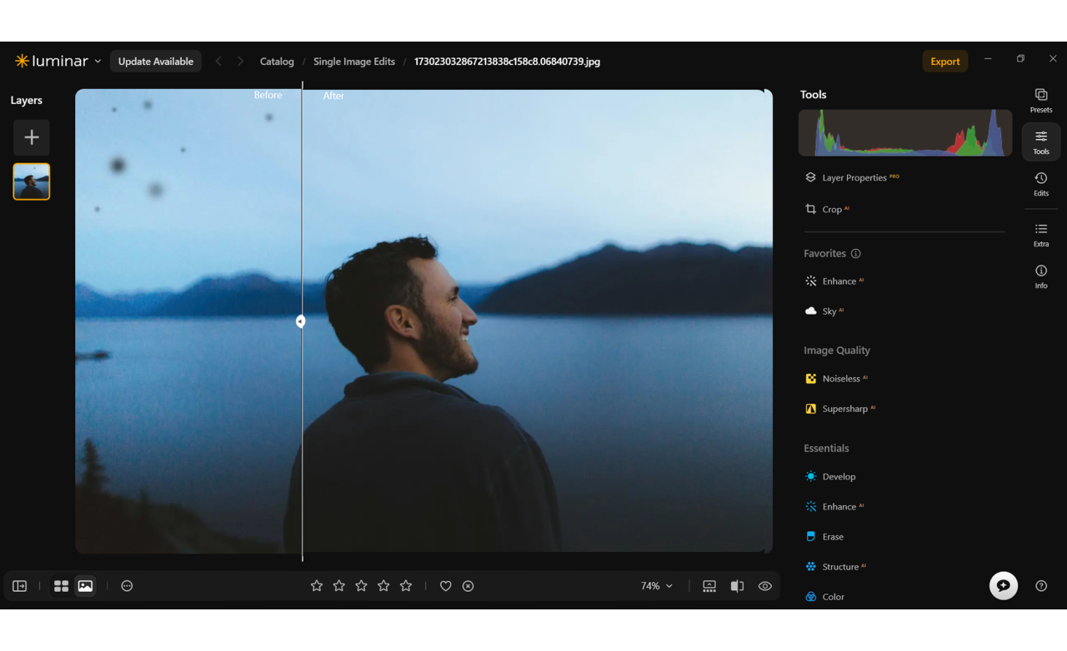
Task: Toggle the eye preview original icon
Action: (765, 586)
